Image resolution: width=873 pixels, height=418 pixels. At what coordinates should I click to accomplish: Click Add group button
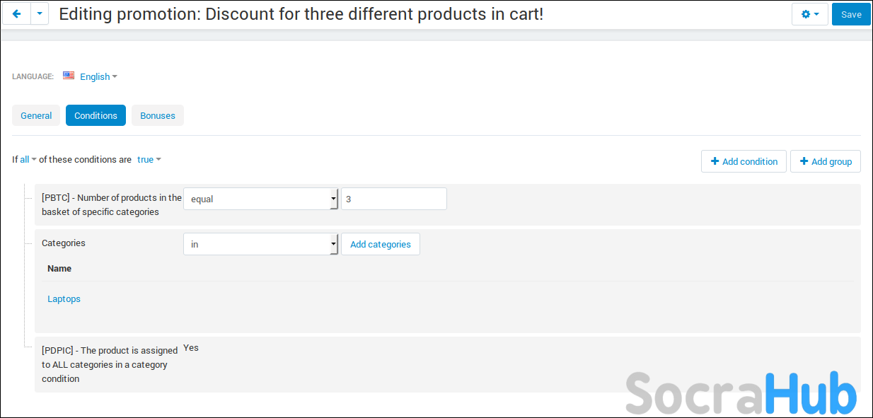825,161
